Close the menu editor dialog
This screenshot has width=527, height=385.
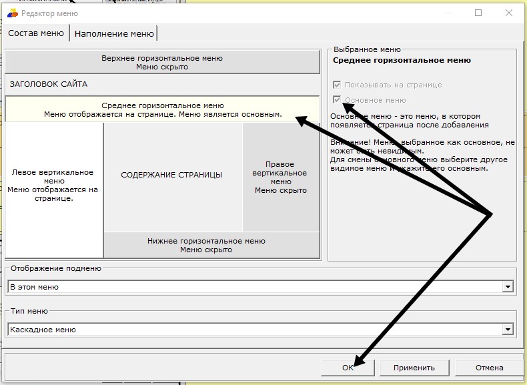pos(509,13)
